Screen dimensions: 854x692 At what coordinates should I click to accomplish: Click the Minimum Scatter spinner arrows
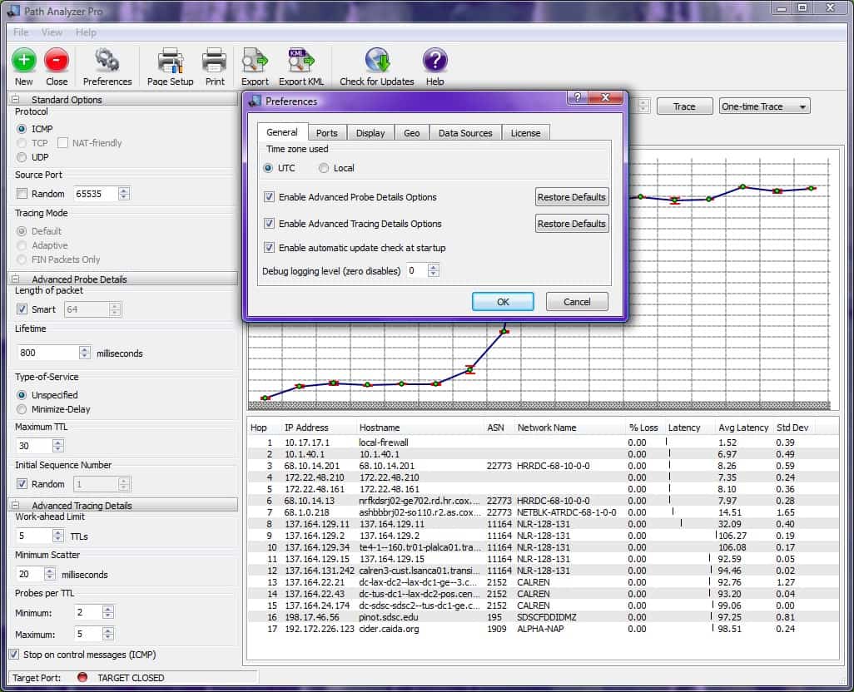[x=50, y=574]
